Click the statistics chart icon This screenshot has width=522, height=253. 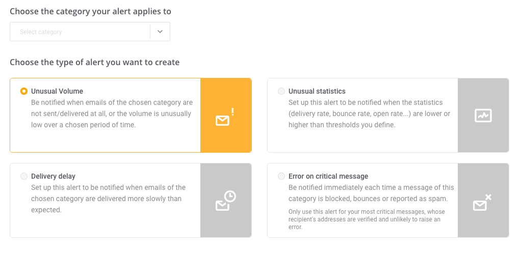click(x=483, y=116)
